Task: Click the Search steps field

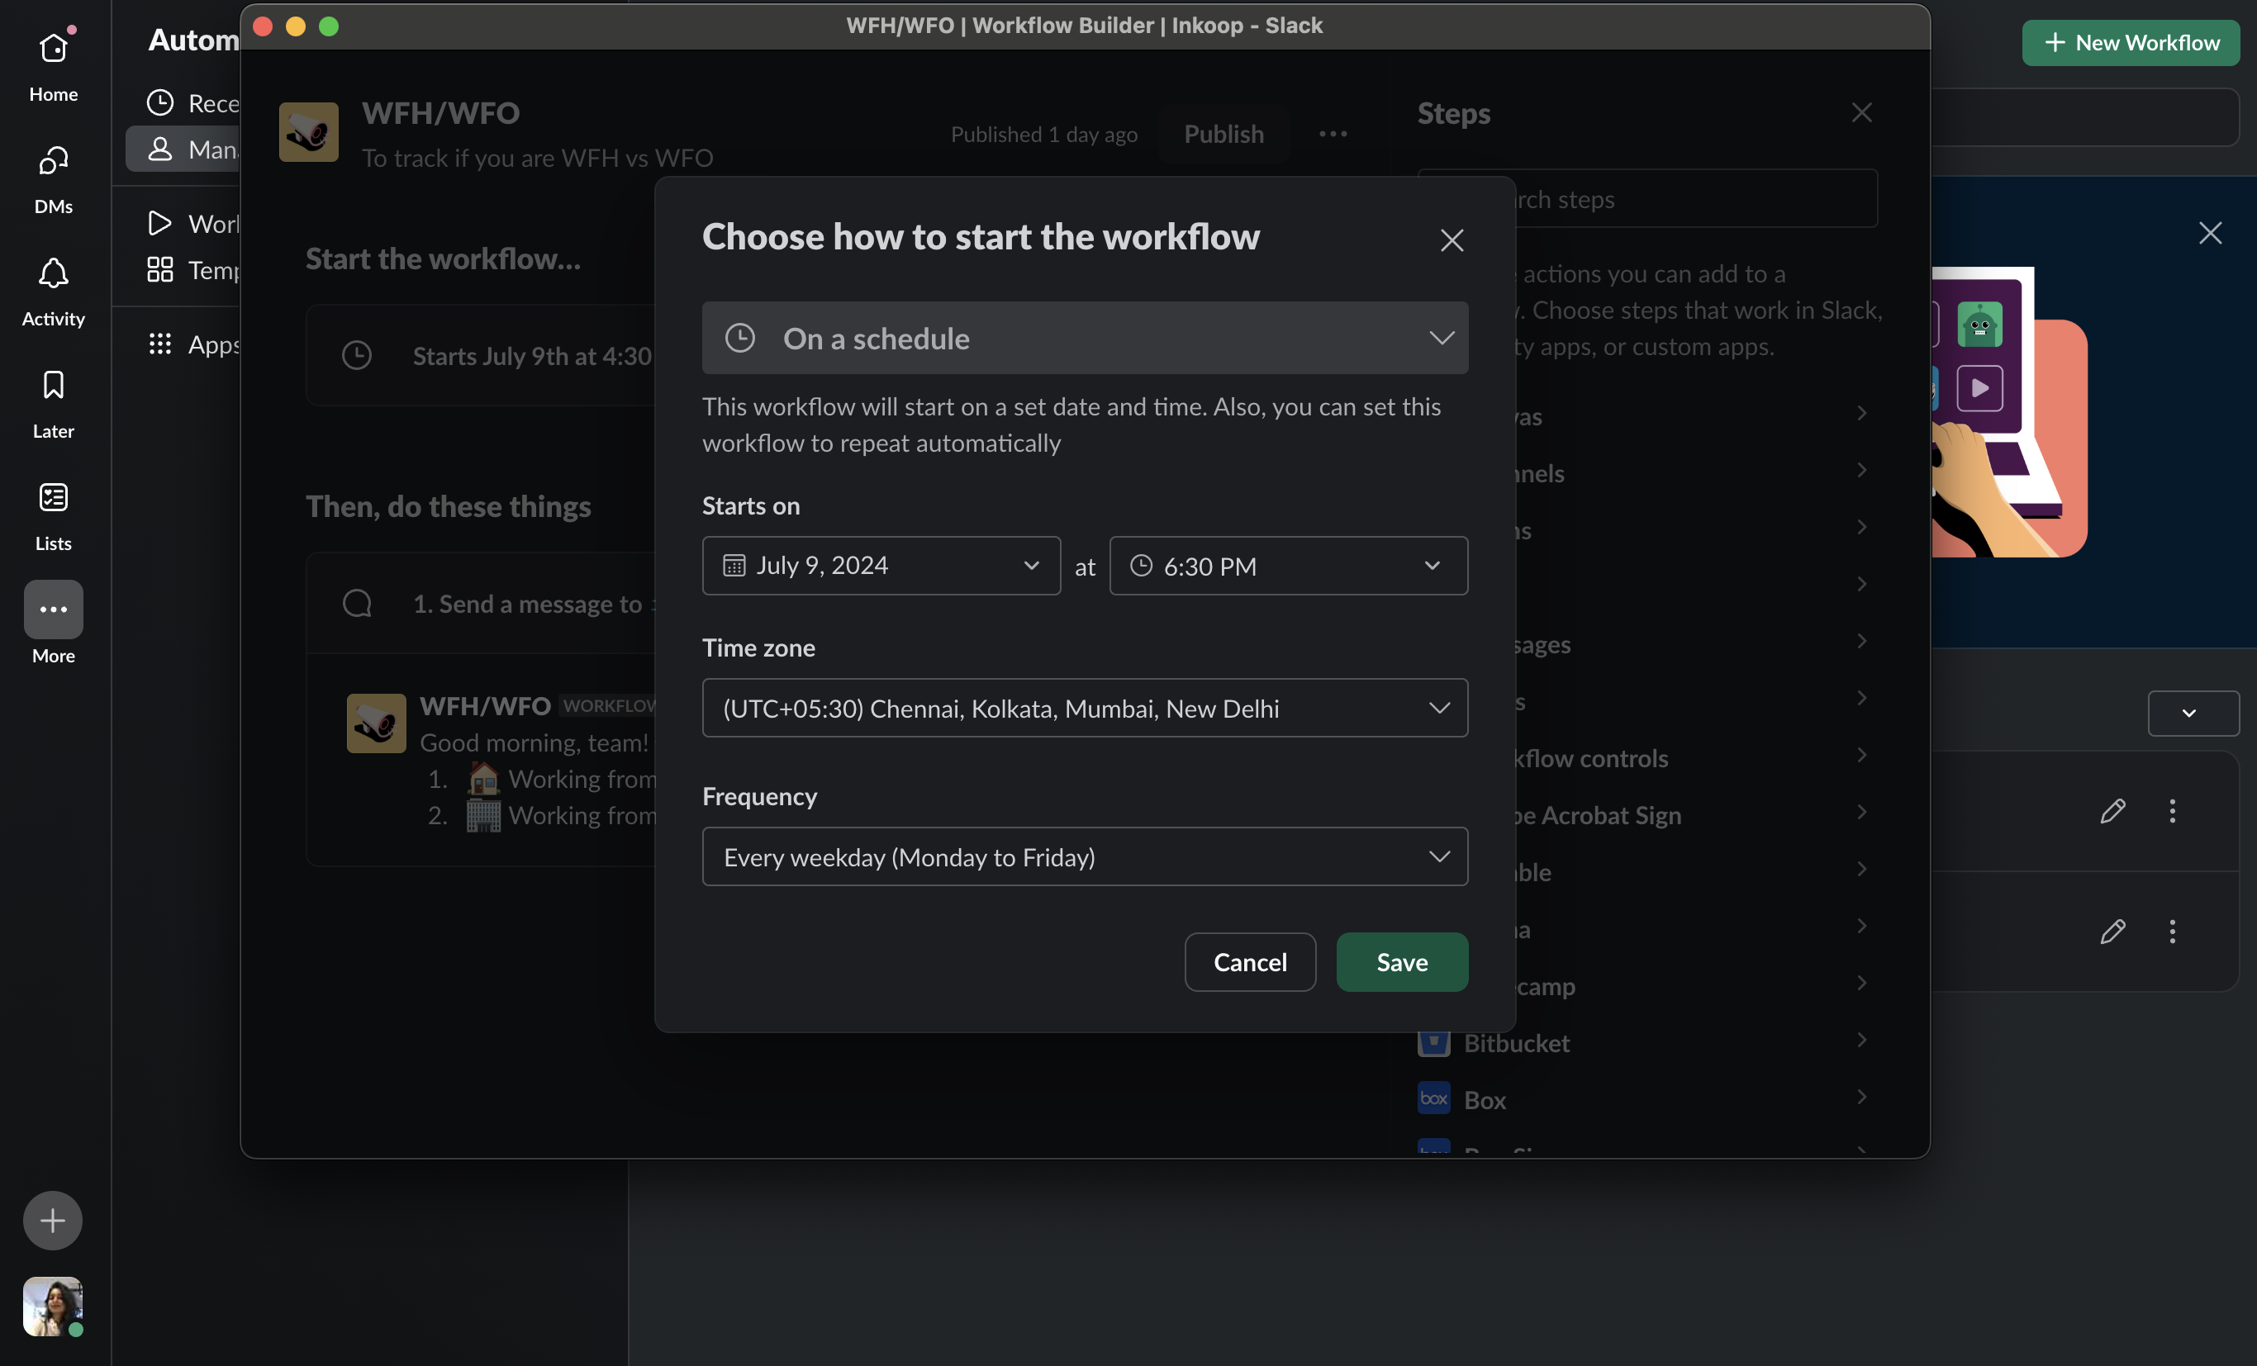Action: coord(1647,199)
